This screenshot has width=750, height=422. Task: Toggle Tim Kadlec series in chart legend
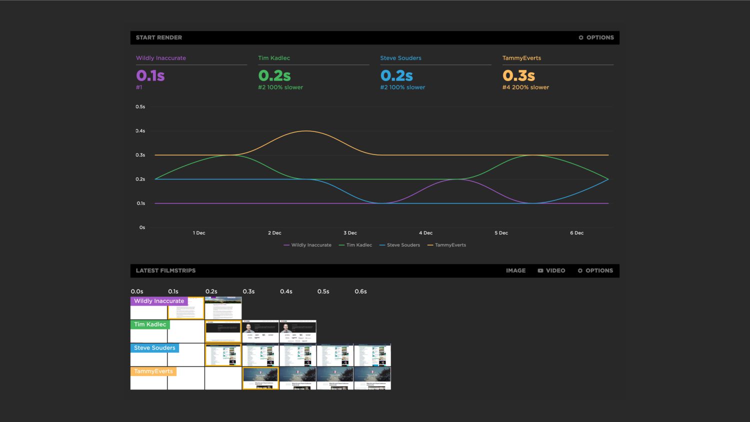(355, 245)
